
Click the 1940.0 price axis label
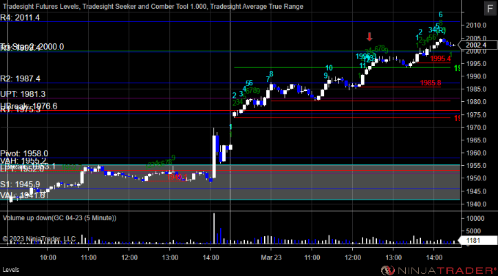pyautogui.click(x=476, y=204)
